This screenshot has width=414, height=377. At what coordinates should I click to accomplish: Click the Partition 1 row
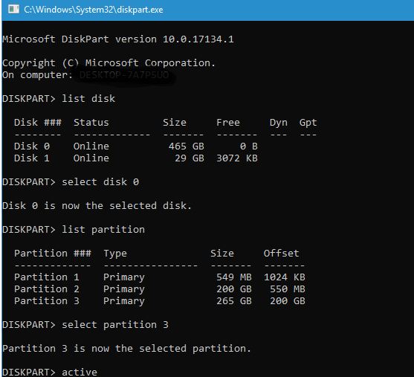tap(160, 277)
